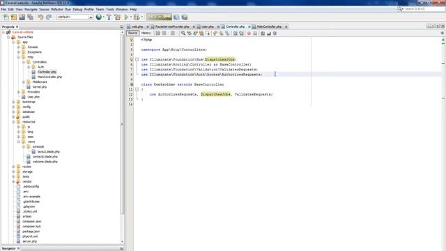The height and width of the screenshot is (251, 446).
Task: Click the lightbulb hint on line 1
Action: [132, 40]
